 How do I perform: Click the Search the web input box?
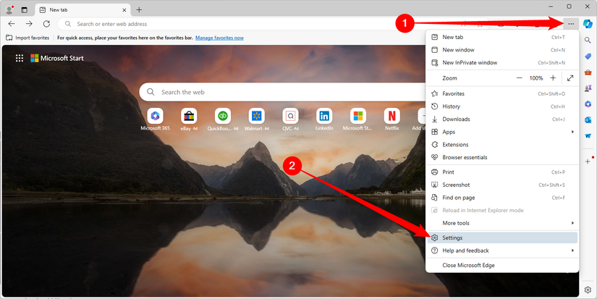(x=281, y=92)
